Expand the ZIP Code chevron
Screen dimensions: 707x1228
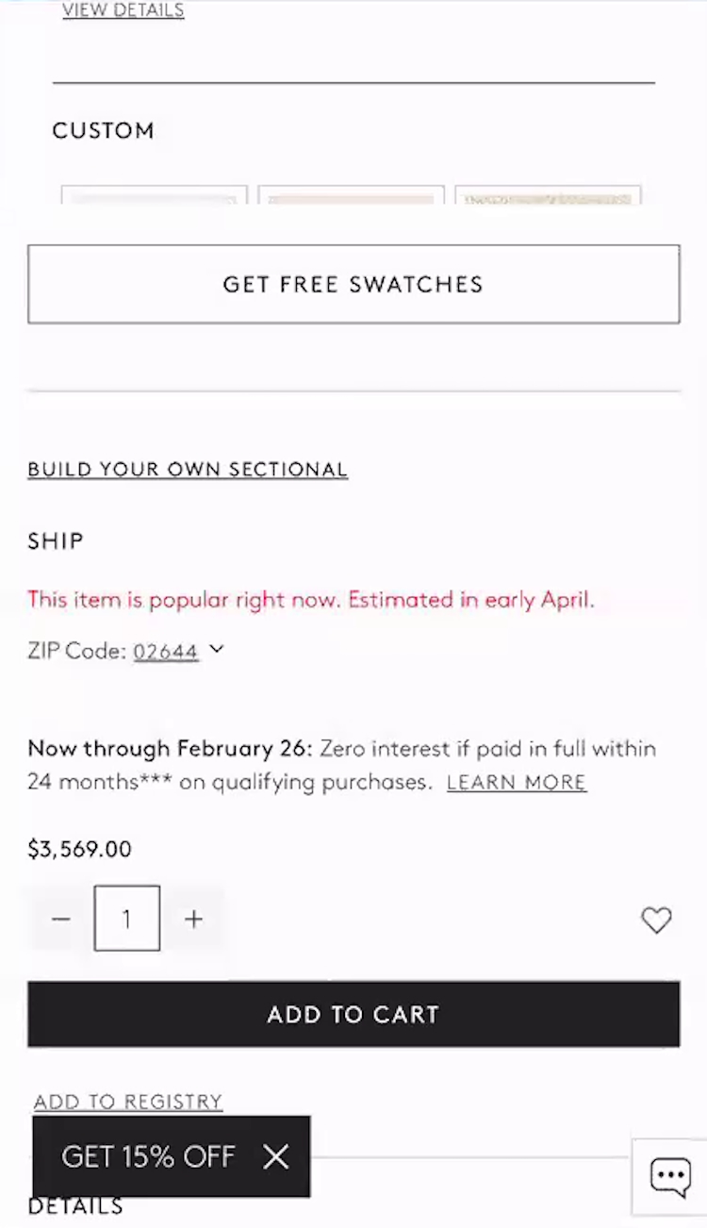217,649
